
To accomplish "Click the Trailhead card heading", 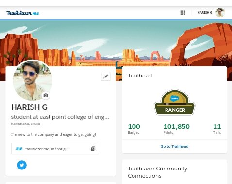I will click(x=140, y=76).
